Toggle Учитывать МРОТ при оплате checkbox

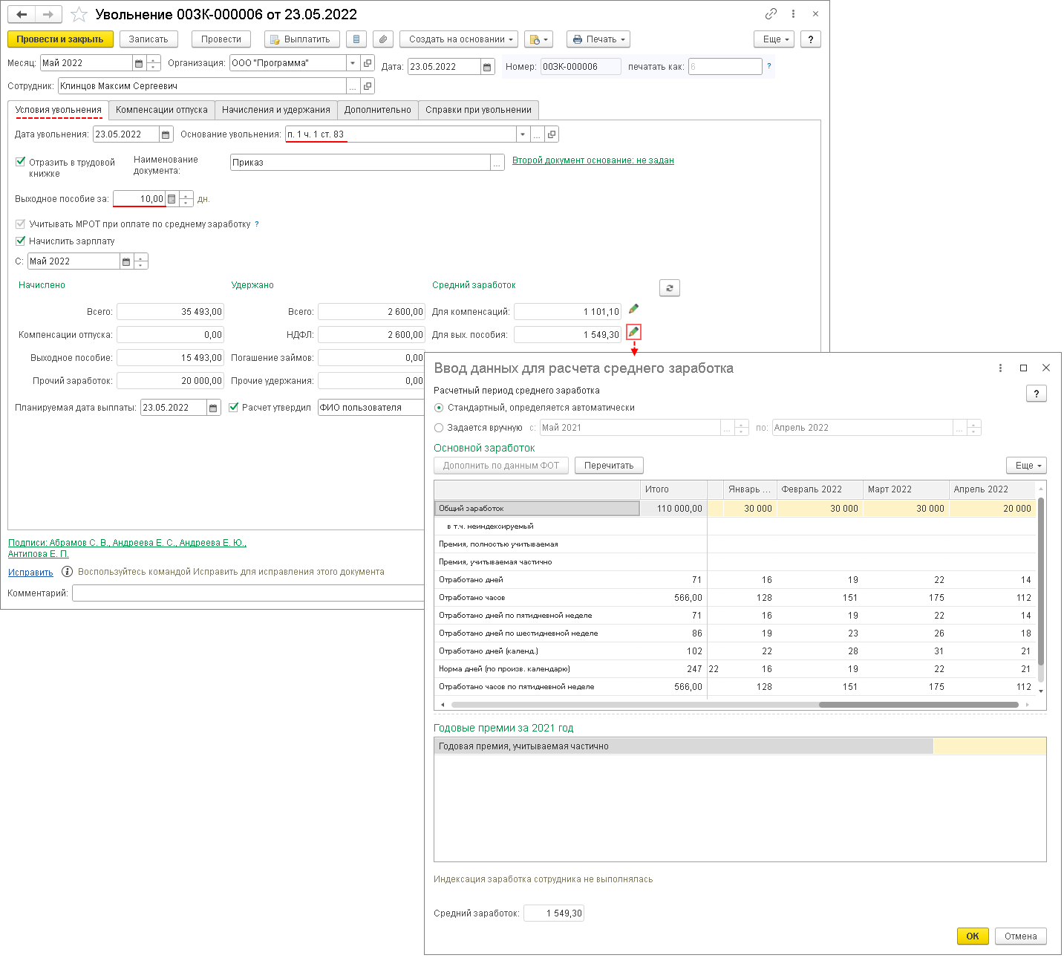point(21,224)
